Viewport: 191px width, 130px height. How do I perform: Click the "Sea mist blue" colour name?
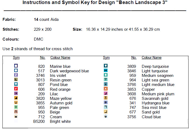point(154,108)
